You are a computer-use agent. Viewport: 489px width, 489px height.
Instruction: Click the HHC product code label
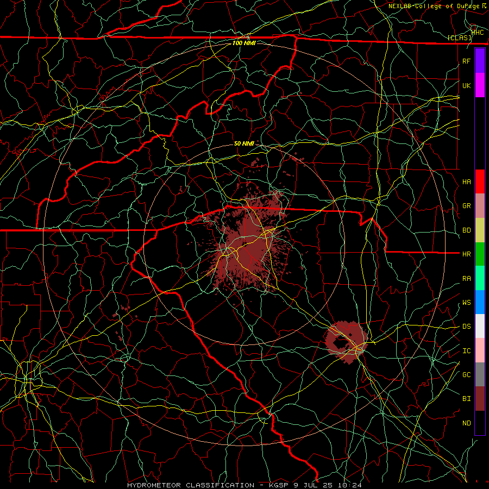click(x=478, y=33)
